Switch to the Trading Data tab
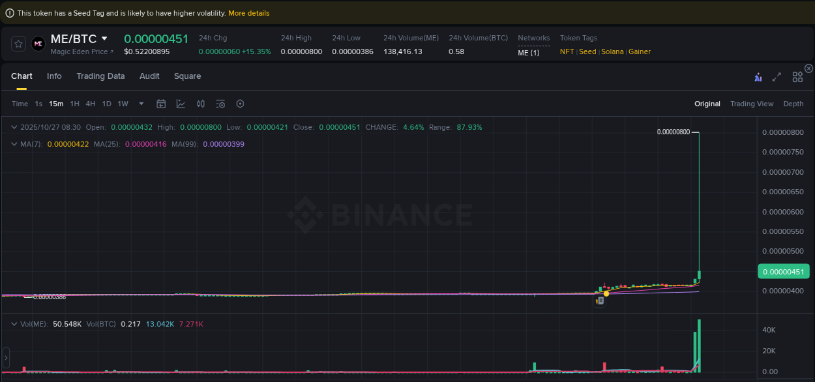 [100, 76]
